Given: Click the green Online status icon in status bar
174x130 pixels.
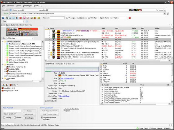Looking at the screenshot, I should 137,128.
